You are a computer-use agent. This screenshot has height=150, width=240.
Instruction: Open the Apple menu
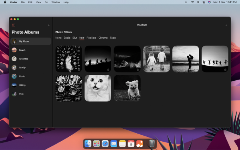[5, 2]
